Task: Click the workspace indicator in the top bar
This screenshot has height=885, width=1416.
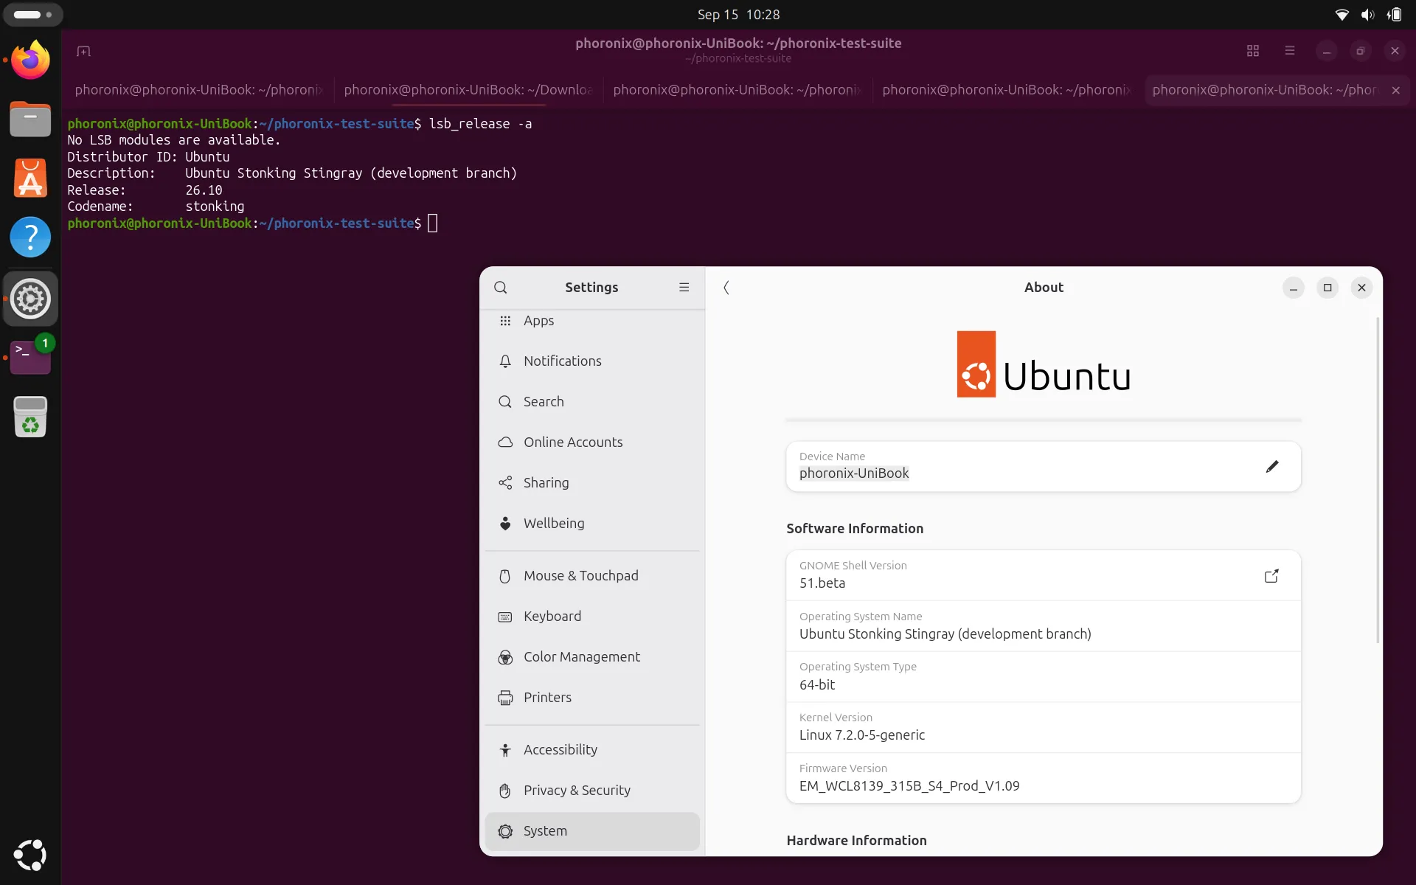Action: (32, 15)
